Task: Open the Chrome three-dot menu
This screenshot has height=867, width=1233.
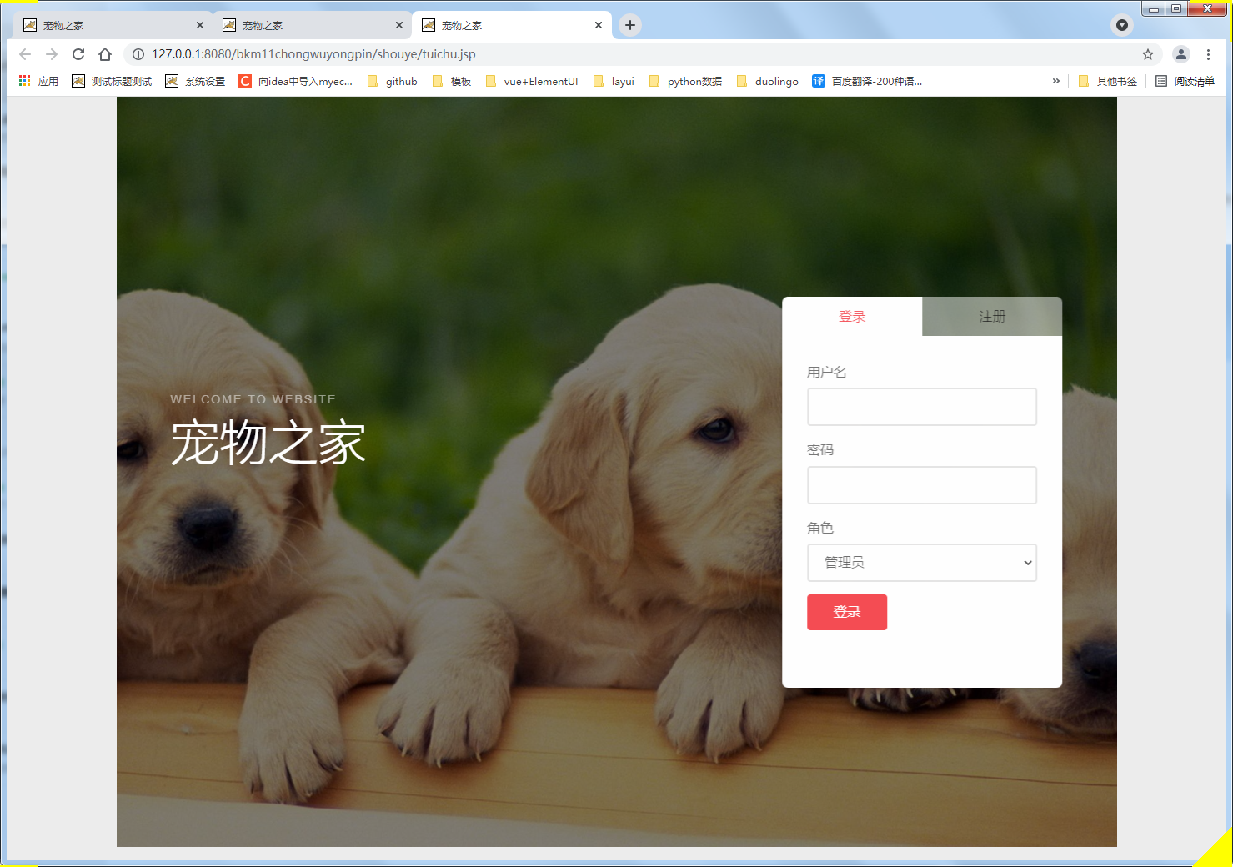Action: click(1208, 53)
